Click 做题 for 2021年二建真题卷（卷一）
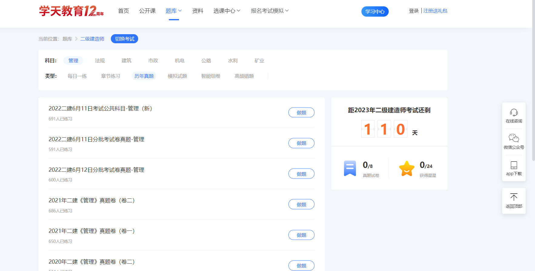 [301, 235]
